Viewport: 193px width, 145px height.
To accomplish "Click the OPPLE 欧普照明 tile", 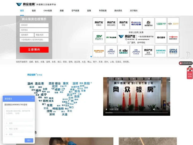I will click(173, 51).
